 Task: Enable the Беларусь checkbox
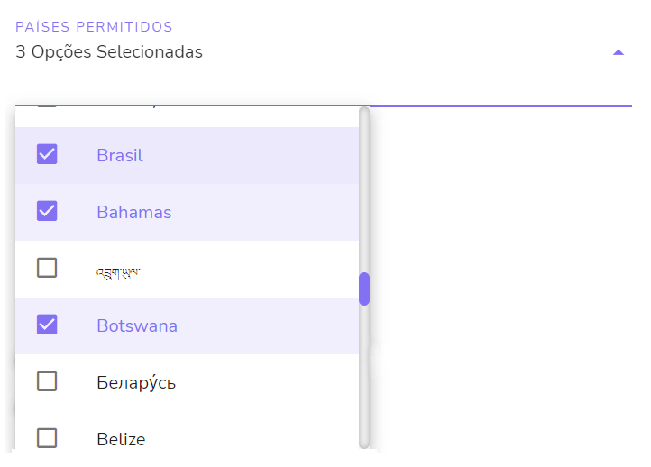47,381
